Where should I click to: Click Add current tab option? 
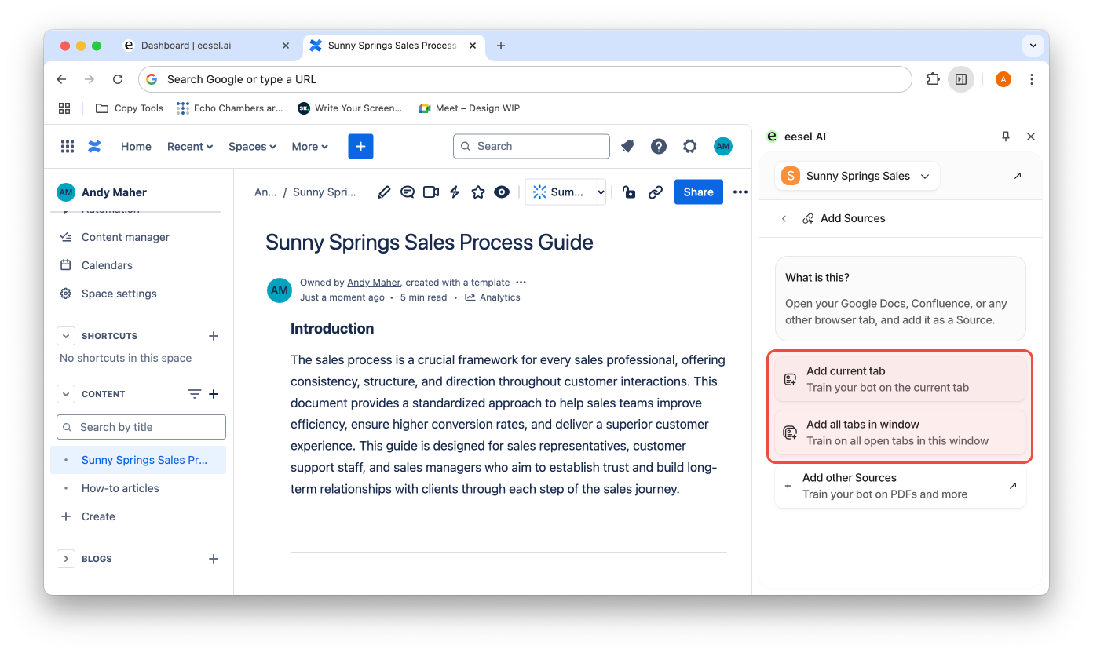[901, 379]
